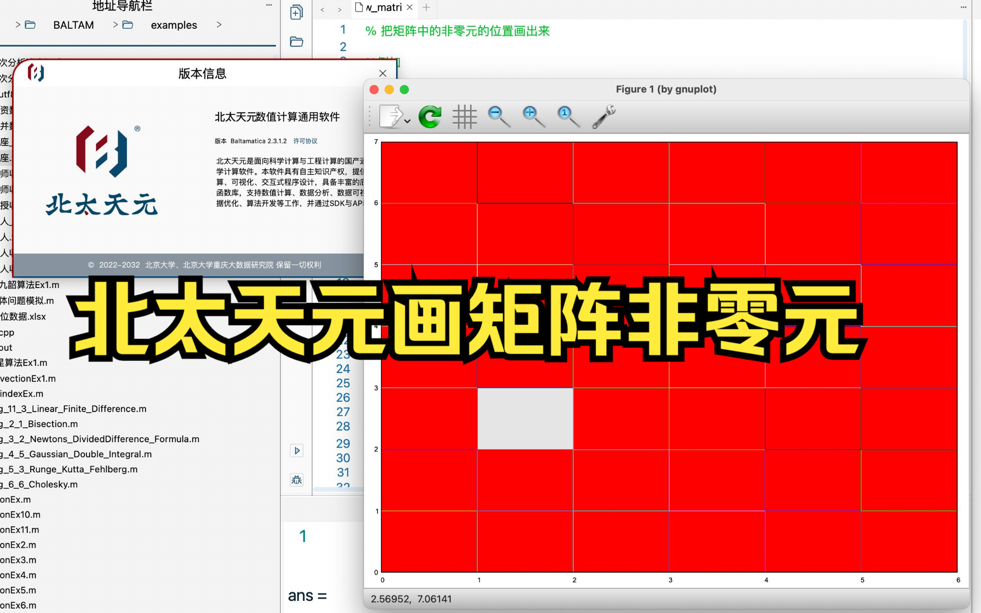Click the folder icon before BALTAM
The image size is (981, 613).
[x=30, y=24]
